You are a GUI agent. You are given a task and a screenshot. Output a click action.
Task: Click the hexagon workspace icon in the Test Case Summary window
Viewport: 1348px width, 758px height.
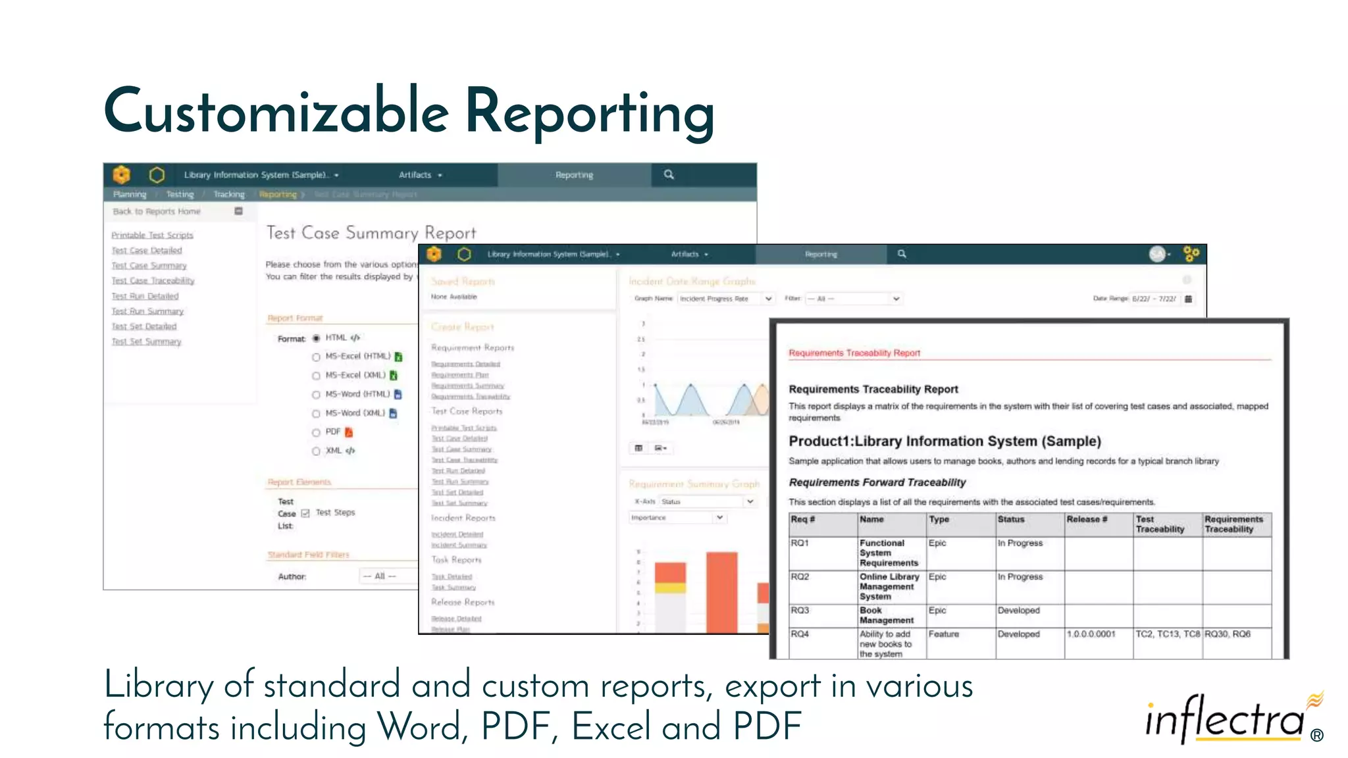point(157,175)
